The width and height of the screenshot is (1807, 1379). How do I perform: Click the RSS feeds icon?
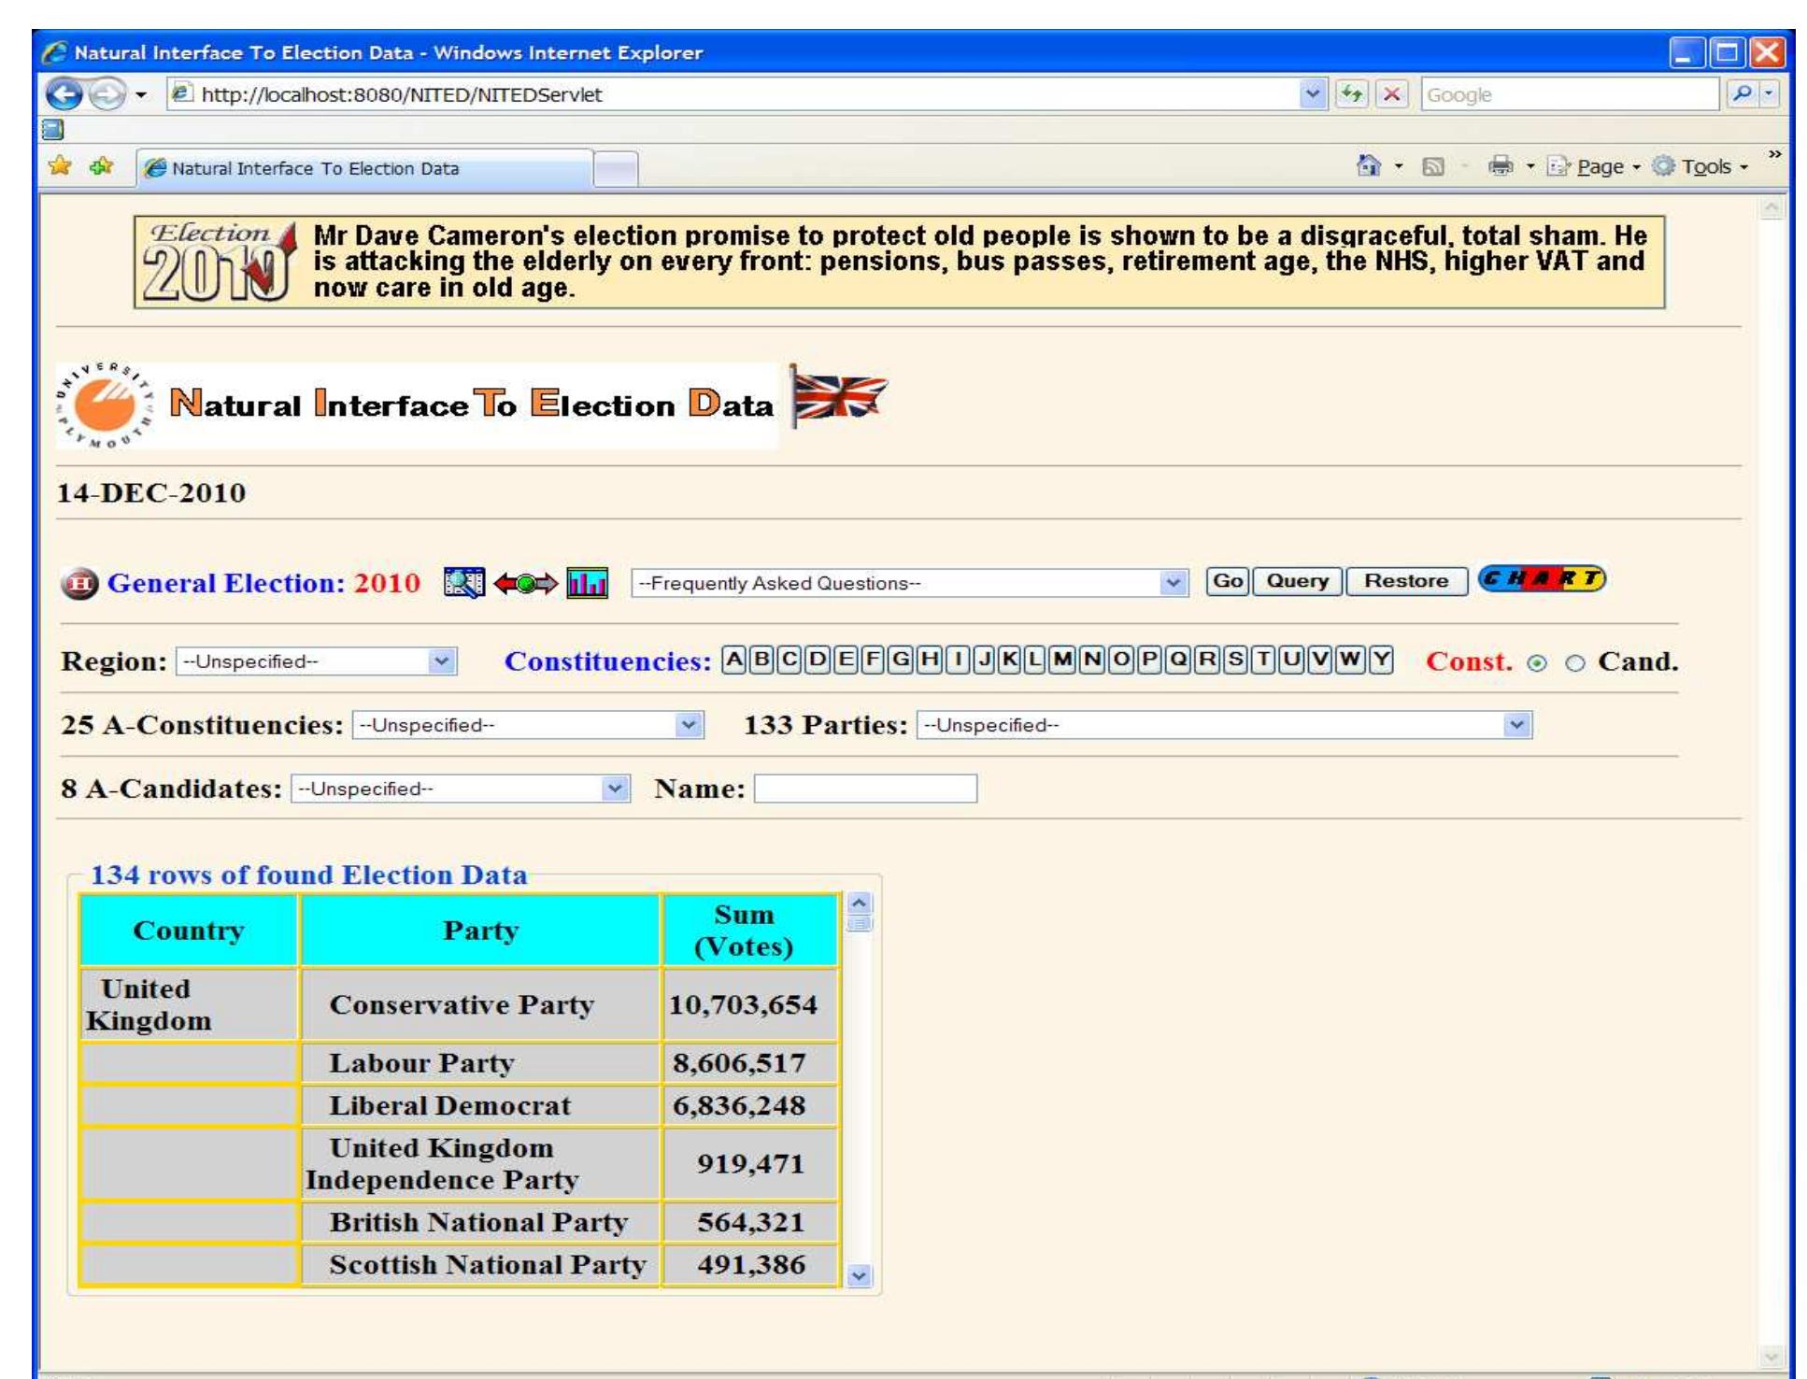point(1432,167)
